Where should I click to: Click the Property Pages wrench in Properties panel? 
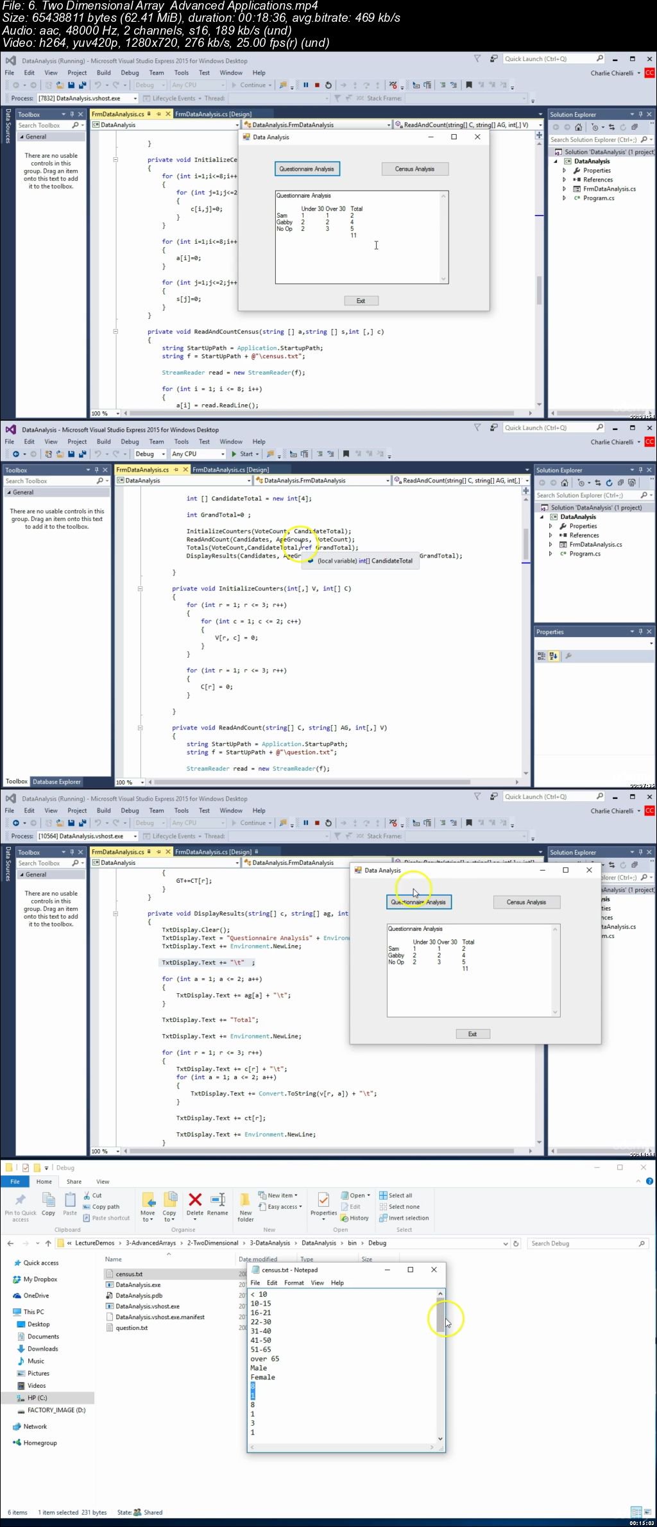tap(568, 656)
